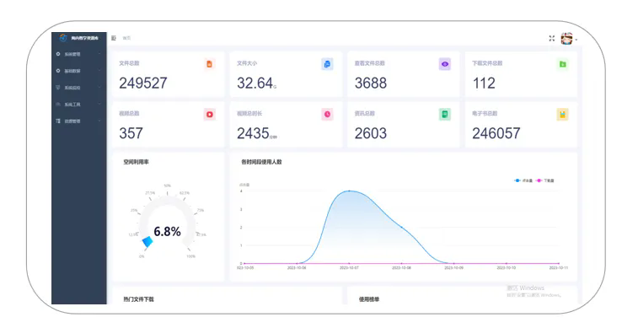Toggle the blue series in the chart legend
The height and width of the screenshot is (328, 622).
point(523,180)
